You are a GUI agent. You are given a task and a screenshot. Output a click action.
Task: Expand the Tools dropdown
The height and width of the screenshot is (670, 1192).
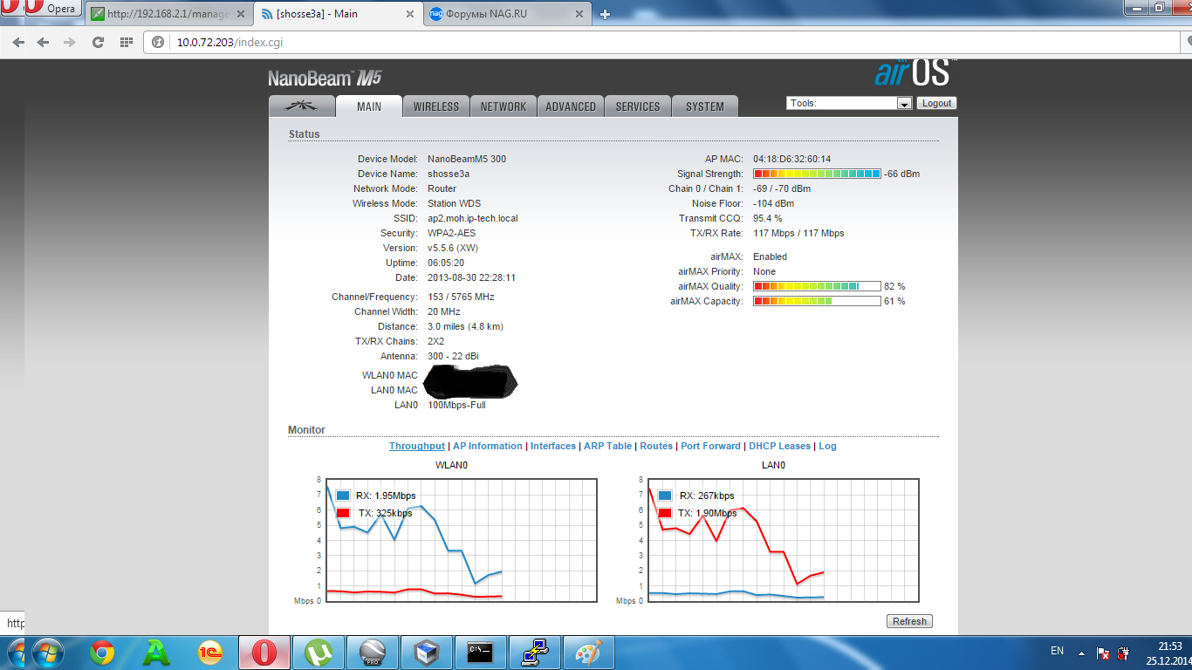849,103
